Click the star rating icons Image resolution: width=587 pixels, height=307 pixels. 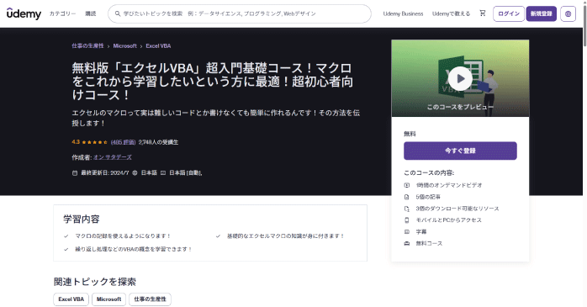coord(94,142)
